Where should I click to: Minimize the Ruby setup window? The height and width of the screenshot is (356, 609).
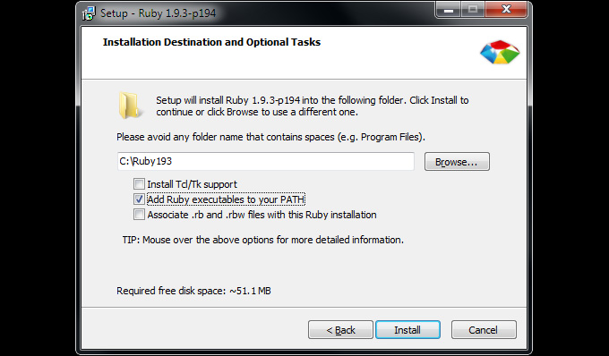449,10
